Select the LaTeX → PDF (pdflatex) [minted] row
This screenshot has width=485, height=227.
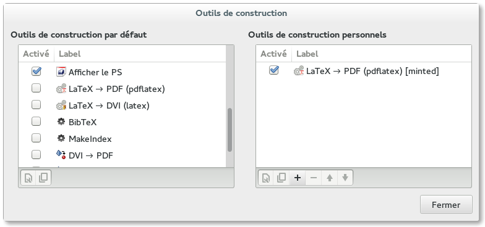(364, 71)
